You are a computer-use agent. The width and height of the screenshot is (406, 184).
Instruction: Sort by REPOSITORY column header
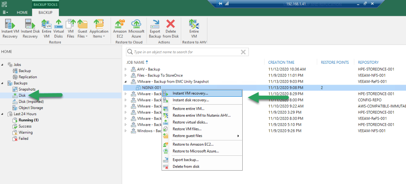368,62
